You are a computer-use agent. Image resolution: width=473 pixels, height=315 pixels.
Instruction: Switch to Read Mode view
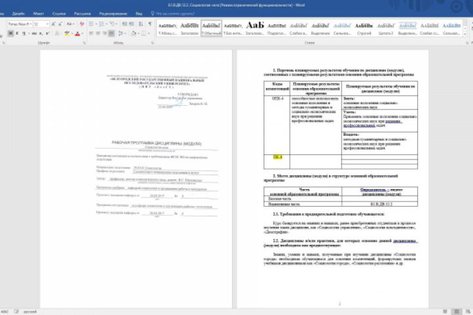click(445, 312)
